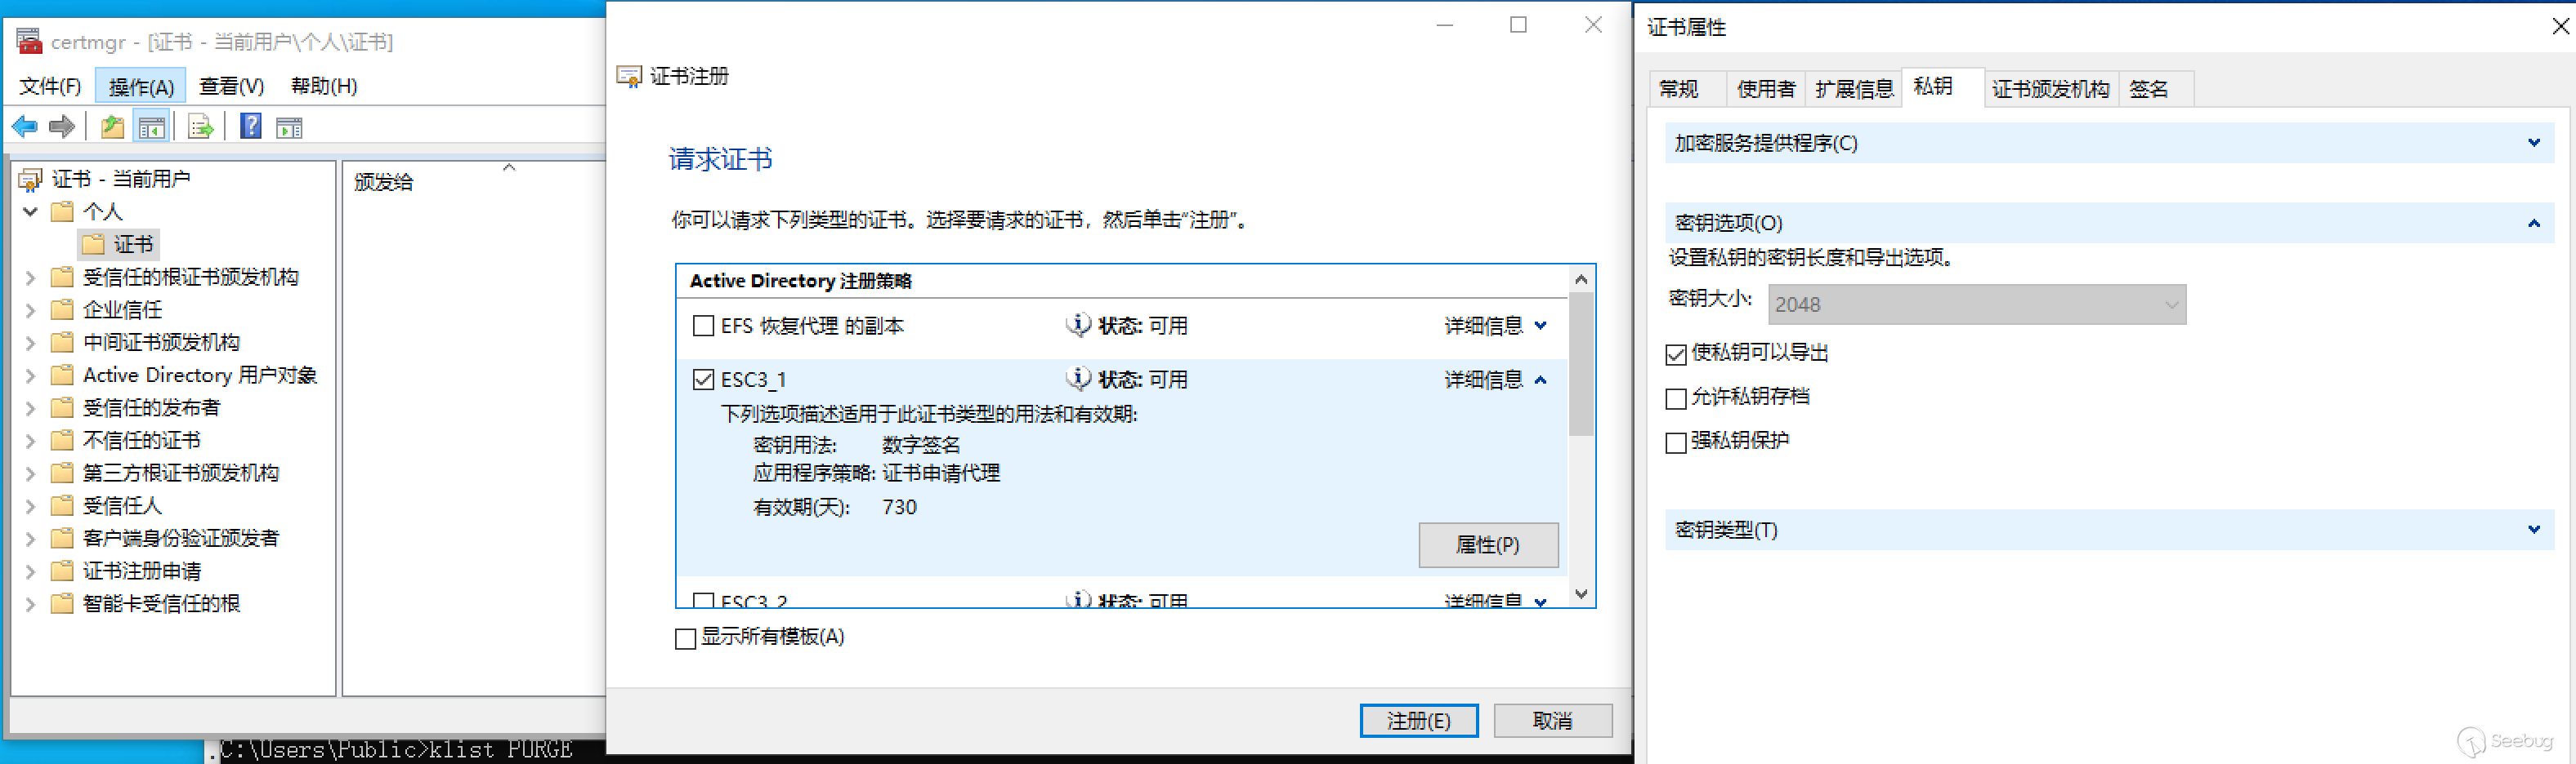The image size is (2576, 764).
Task: Click the Show/Hide console tree icon
Action: click(x=151, y=127)
